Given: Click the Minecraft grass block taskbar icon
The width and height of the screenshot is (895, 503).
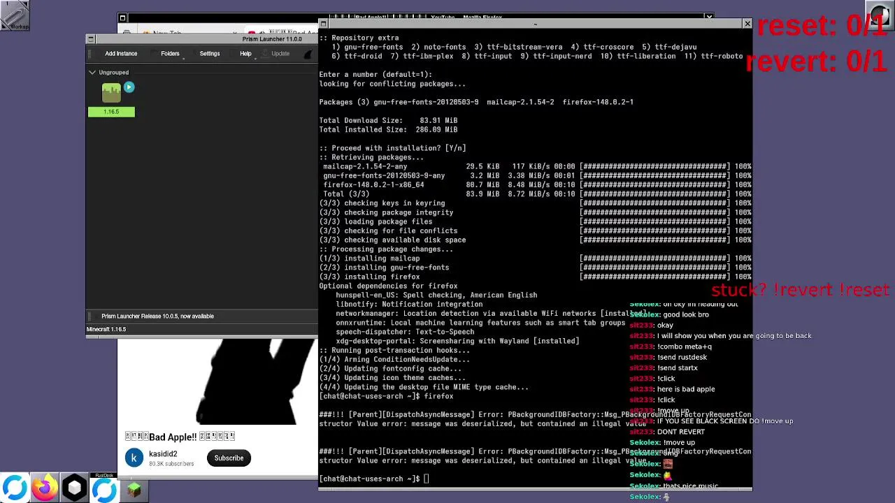Looking at the screenshot, I should [x=134, y=490].
